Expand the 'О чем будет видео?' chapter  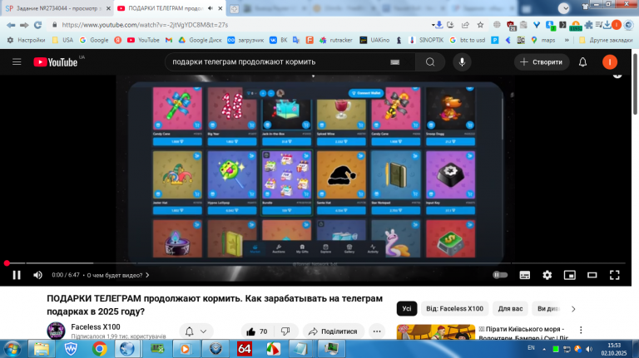[x=118, y=275]
